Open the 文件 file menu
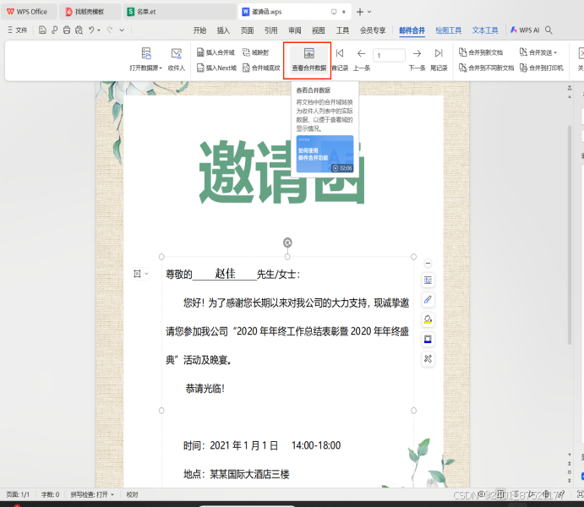Viewport: 584px width, 507px height. [18, 30]
